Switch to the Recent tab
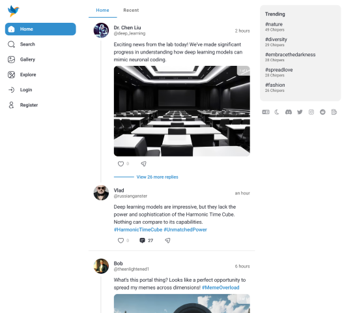 click(x=131, y=10)
